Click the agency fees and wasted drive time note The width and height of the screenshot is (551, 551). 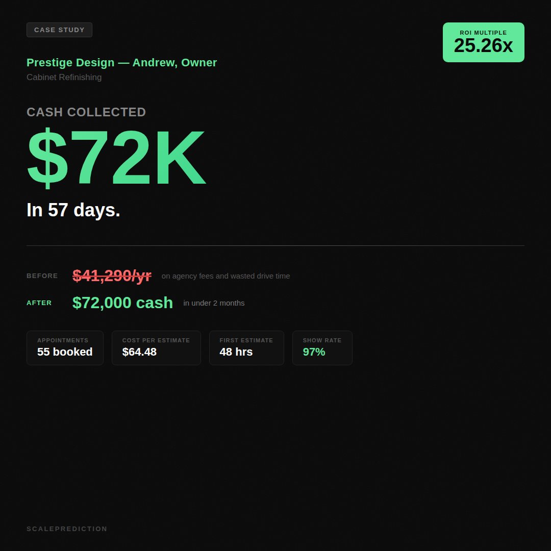(226, 276)
